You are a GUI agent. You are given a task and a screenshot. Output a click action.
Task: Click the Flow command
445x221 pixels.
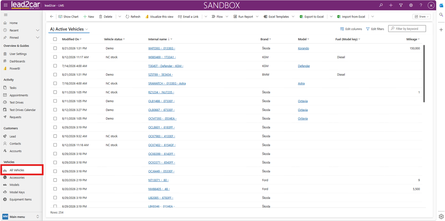click(217, 17)
